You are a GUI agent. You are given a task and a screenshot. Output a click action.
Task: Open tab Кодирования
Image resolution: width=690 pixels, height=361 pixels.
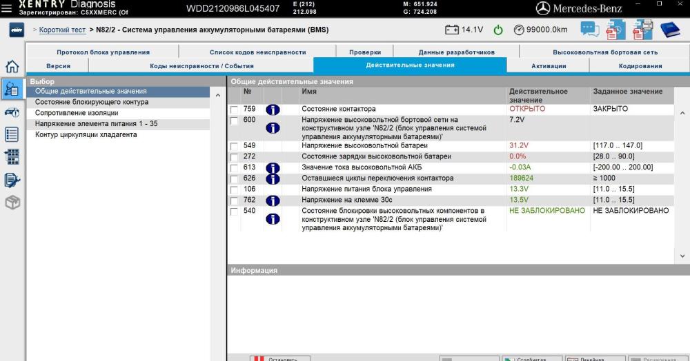pyautogui.click(x=640, y=66)
